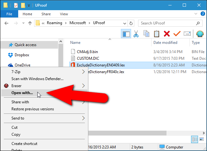The image size is (207, 151).
Task: Open the arrow between Microsoft and UProof
Action: point(89,23)
